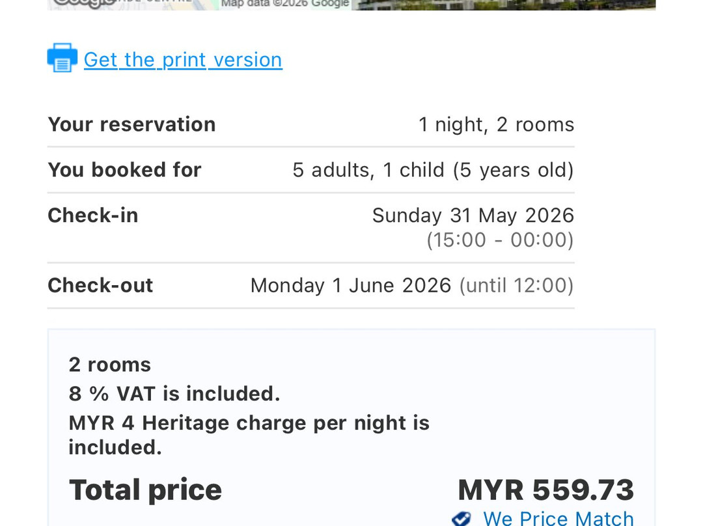Open the property photo thumbnail at top
The image size is (703, 526).
[x=503, y=5]
